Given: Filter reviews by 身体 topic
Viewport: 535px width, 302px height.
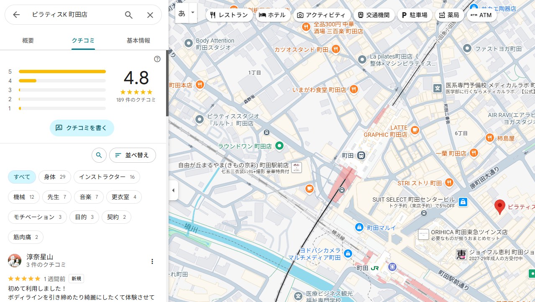Looking at the screenshot, I should click(54, 177).
